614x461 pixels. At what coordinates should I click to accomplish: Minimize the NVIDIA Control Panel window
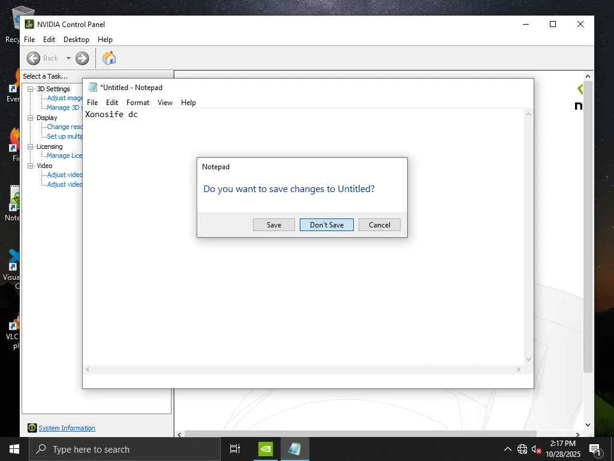tap(526, 24)
